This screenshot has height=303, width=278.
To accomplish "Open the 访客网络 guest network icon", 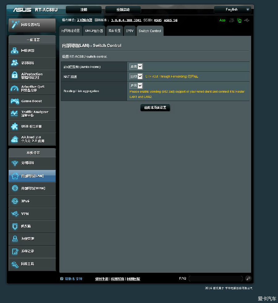I will tap(15, 63).
